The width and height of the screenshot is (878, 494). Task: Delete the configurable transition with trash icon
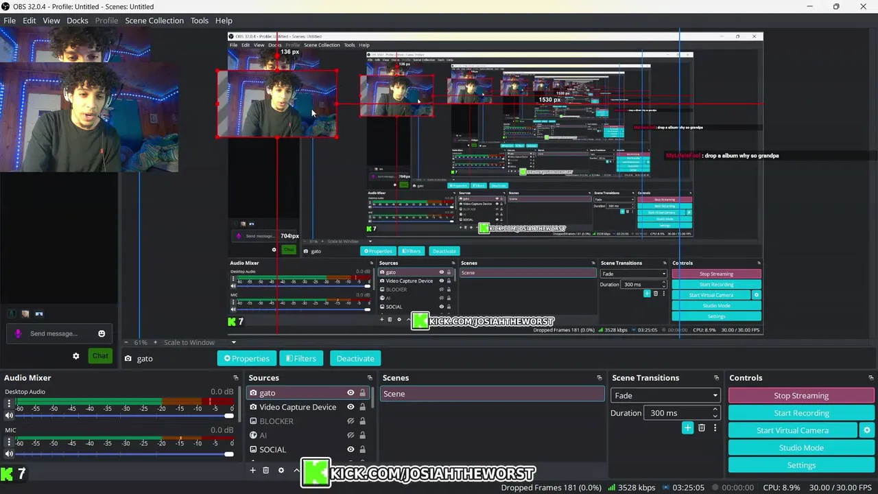(701, 428)
